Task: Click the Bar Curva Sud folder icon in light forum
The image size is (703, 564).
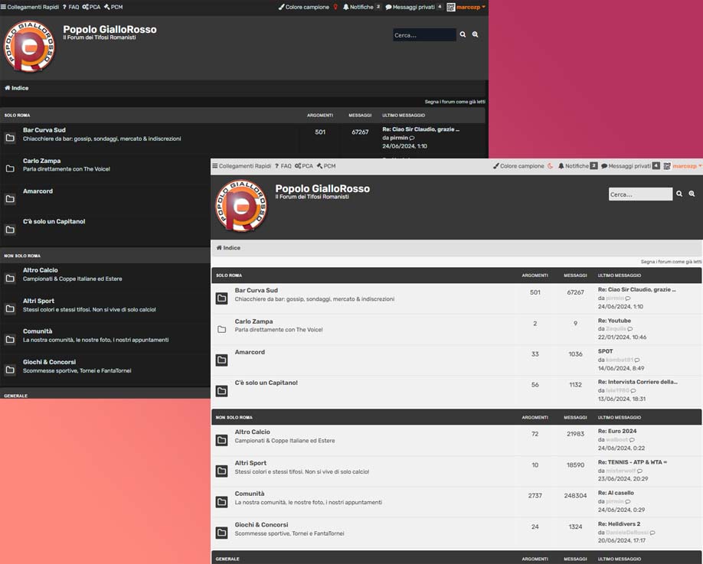Action: [x=221, y=298]
